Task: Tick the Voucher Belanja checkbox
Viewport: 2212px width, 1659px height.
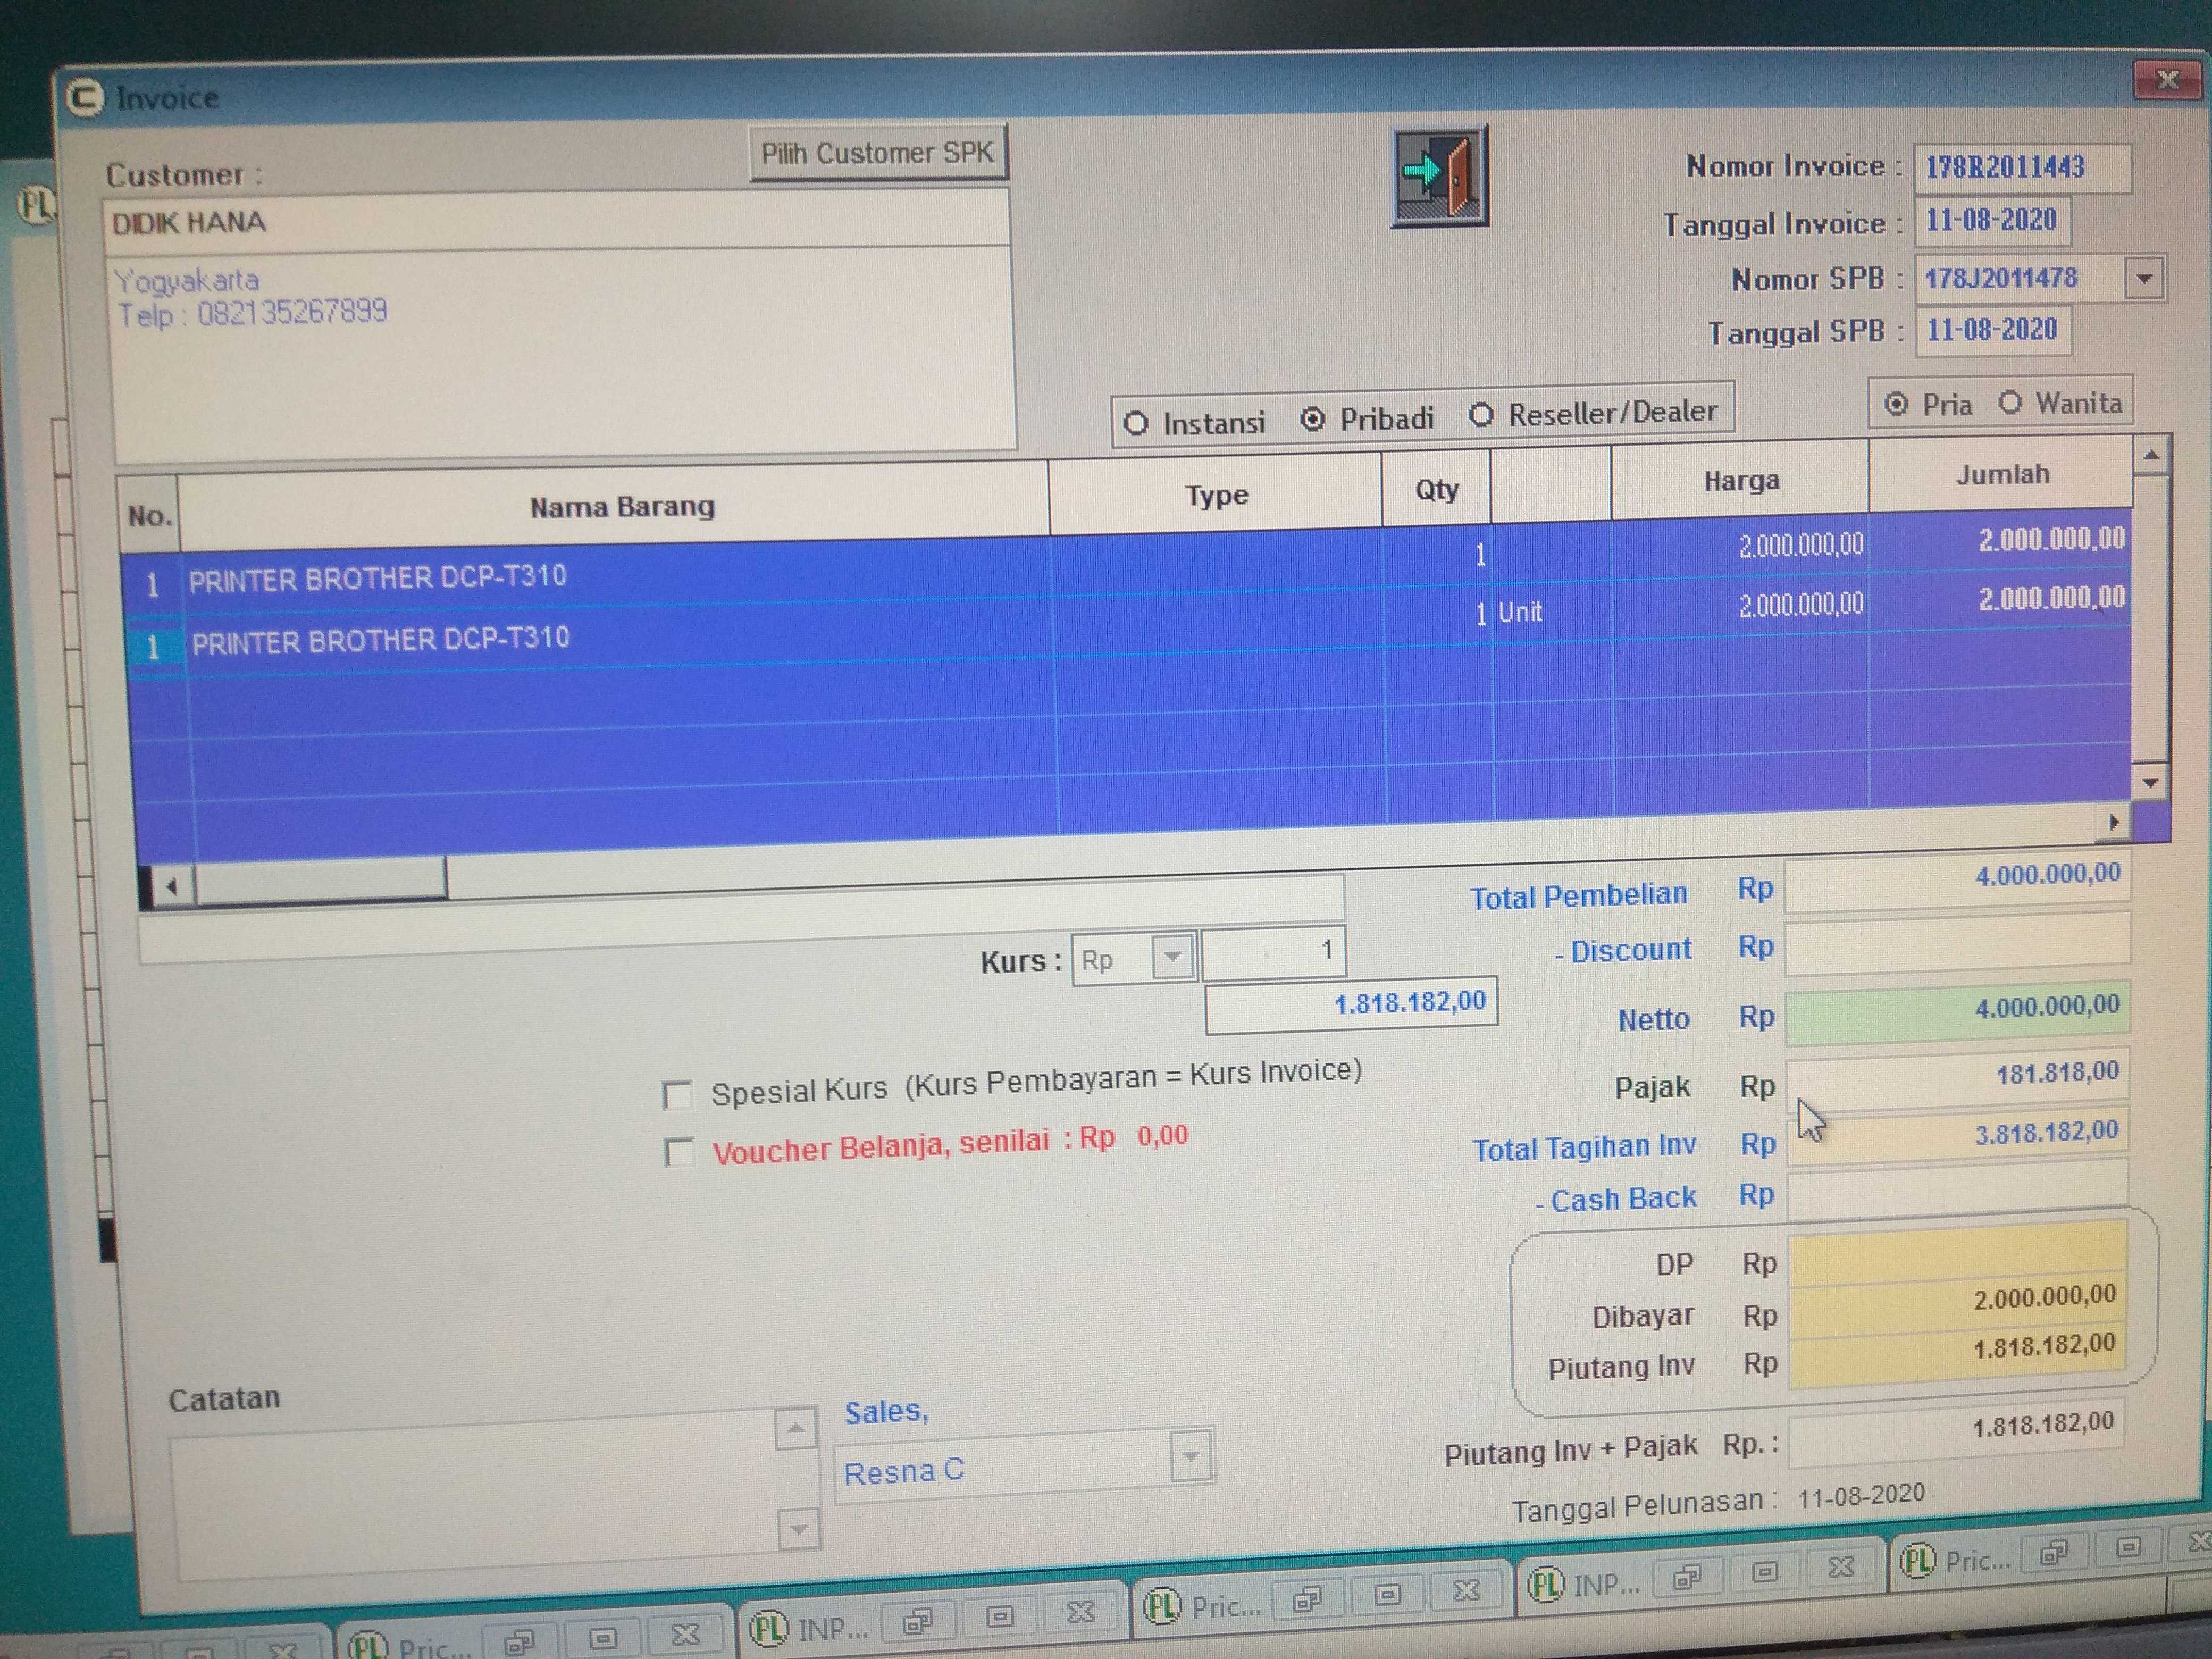Action: 679,1153
